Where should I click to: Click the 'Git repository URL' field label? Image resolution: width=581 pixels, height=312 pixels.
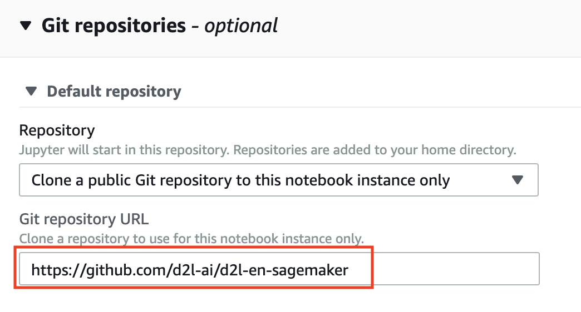83,219
